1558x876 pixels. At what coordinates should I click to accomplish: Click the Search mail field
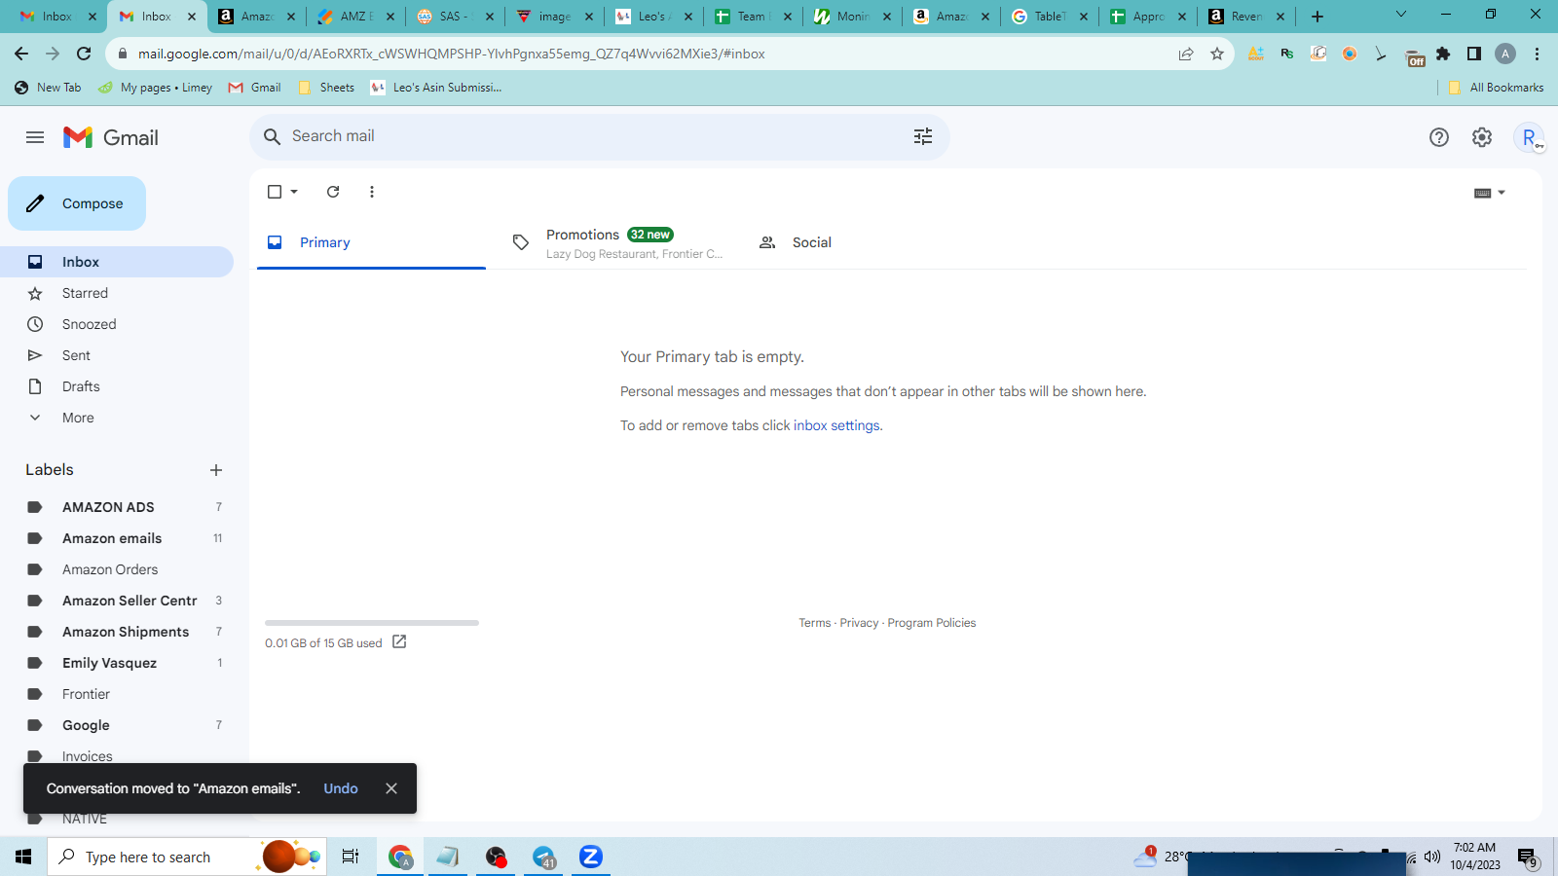[600, 137]
